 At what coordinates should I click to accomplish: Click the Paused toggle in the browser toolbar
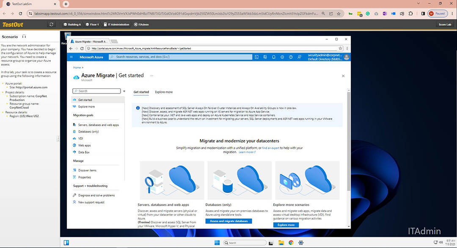click(438, 13)
